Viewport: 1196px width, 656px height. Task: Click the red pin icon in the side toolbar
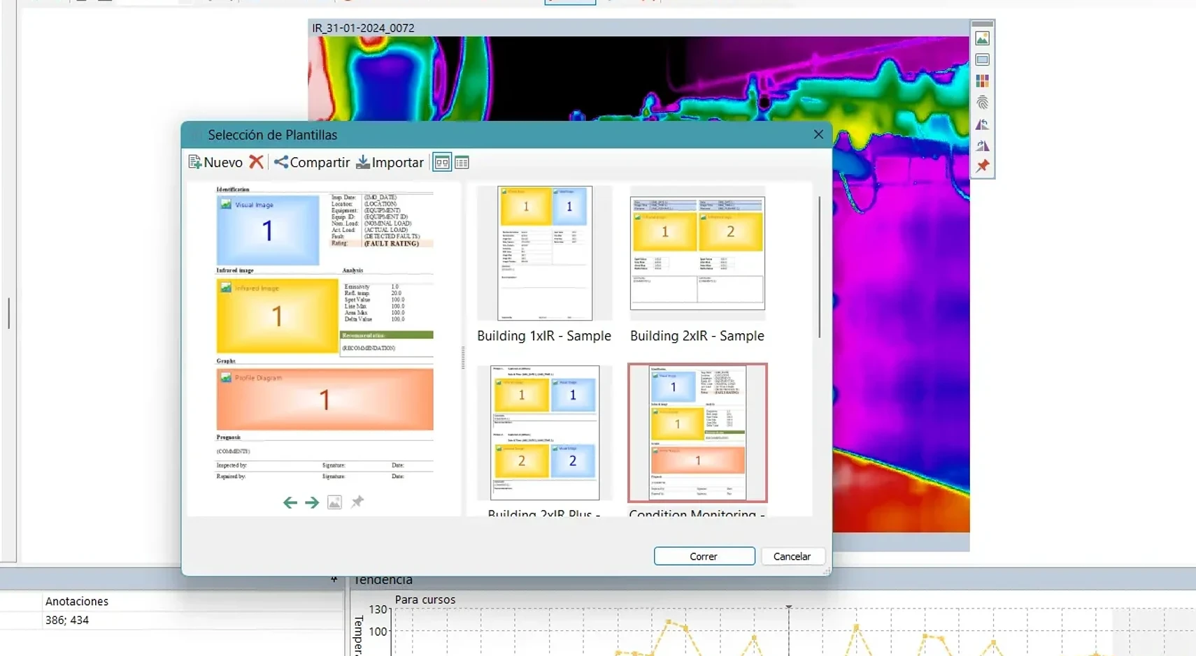pyautogui.click(x=982, y=166)
